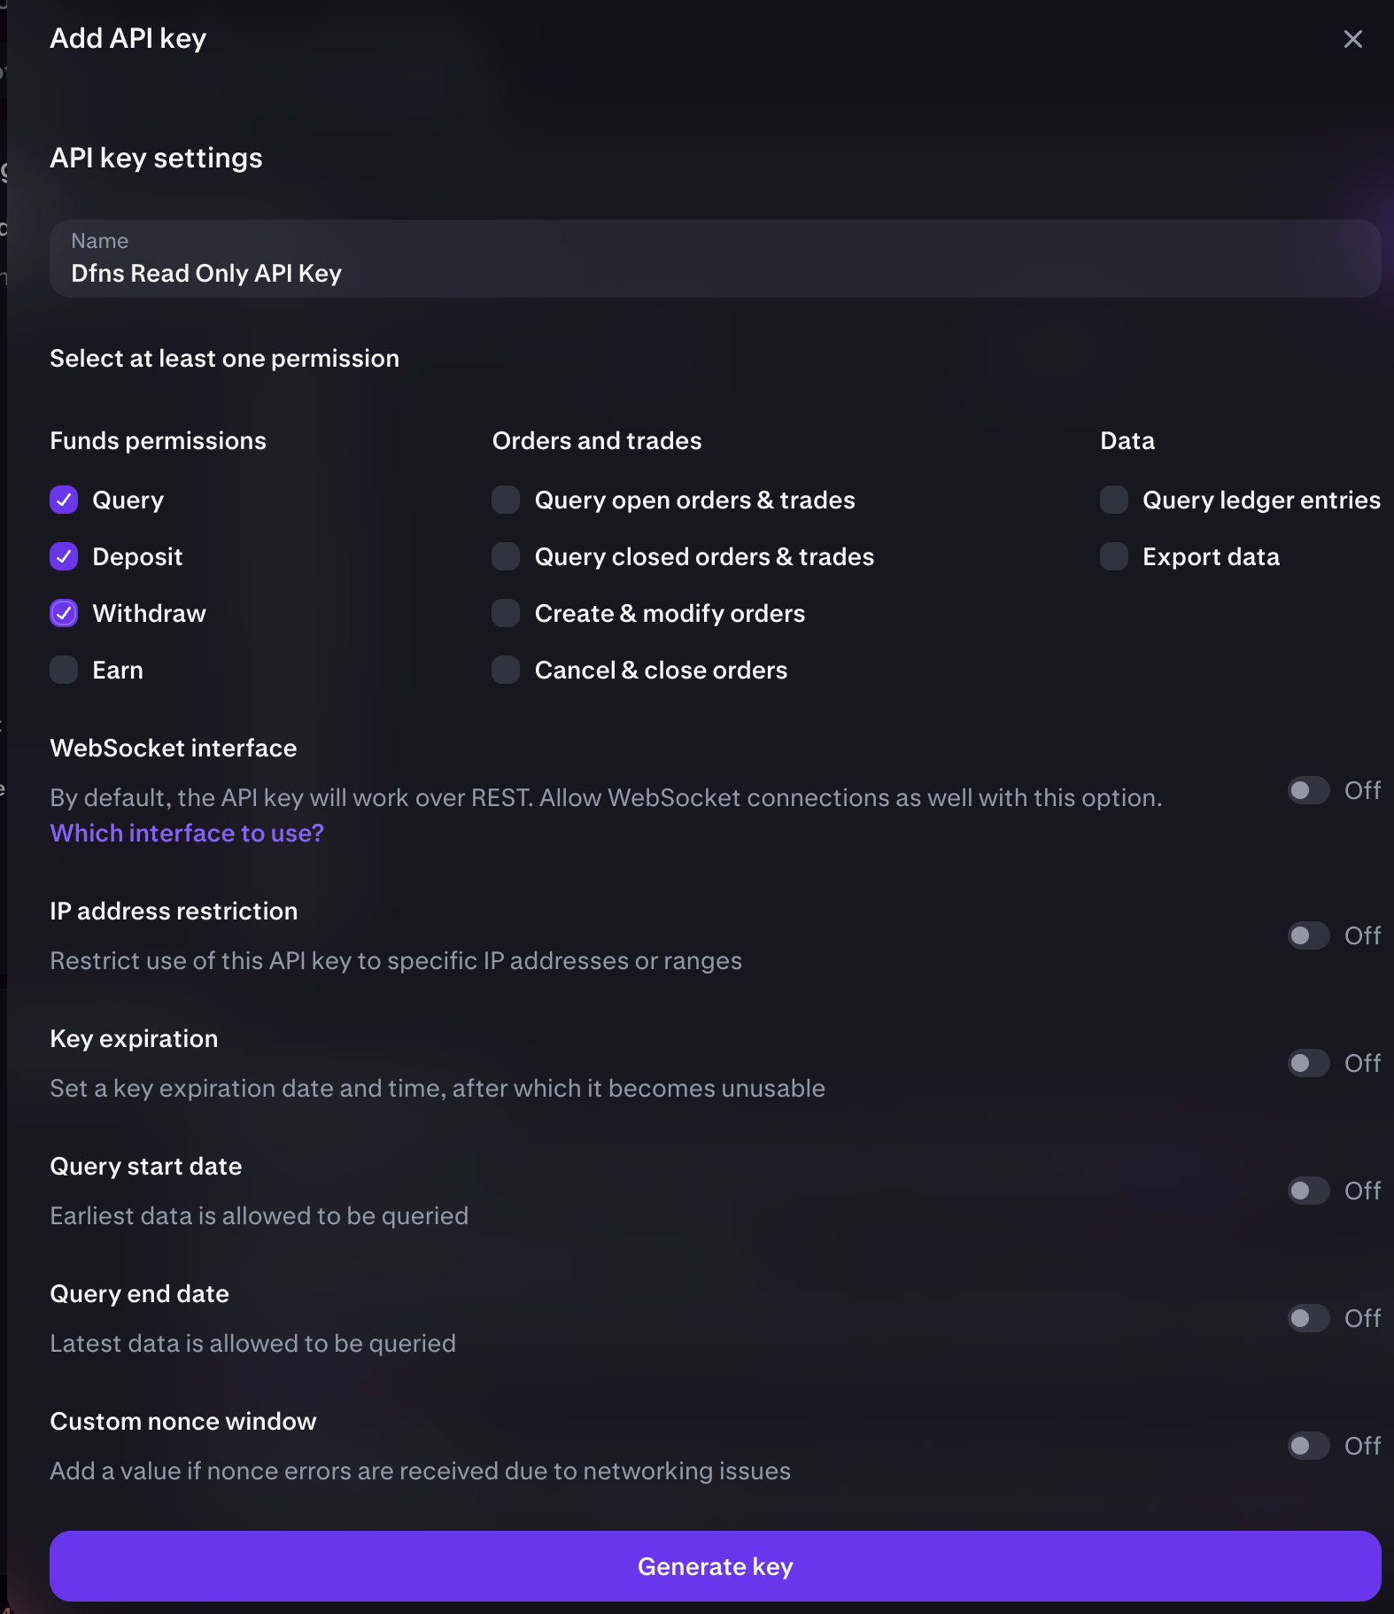Close the Add API key dialog
Viewport: 1394px width, 1614px height.
click(x=1352, y=39)
